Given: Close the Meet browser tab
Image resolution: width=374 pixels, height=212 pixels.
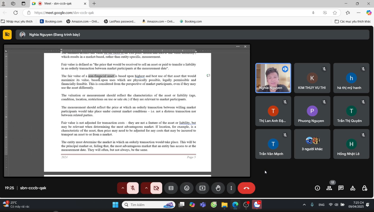Looking at the screenshot, I should (x=85, y=4).
